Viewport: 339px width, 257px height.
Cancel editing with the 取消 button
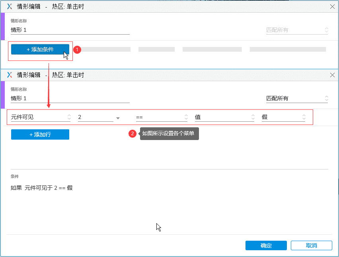pyautogui.click(x=312, y=245)
